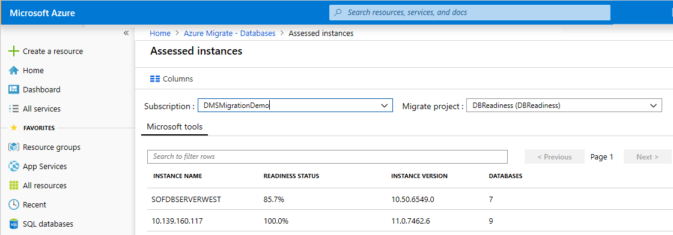Open the Dashboard icon in sidebar
This screenshot has width=673, height=235.
pos(14,89)
